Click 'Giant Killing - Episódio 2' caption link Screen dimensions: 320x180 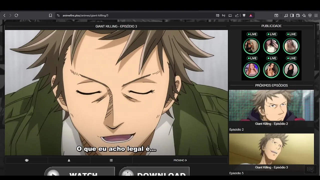pos(271,124)
